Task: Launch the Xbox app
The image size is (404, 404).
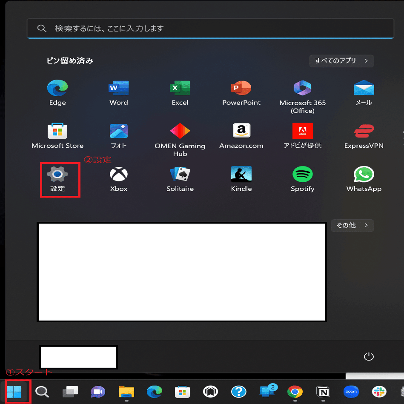Action: click(118, 179)
